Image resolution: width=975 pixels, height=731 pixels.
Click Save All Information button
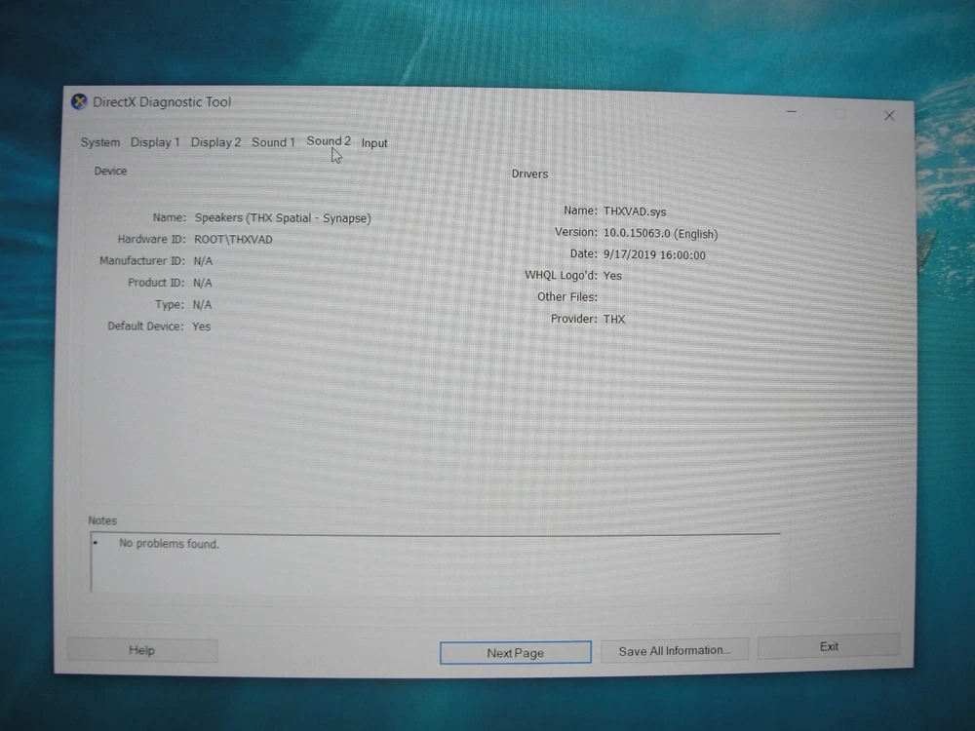coord(674,651)
